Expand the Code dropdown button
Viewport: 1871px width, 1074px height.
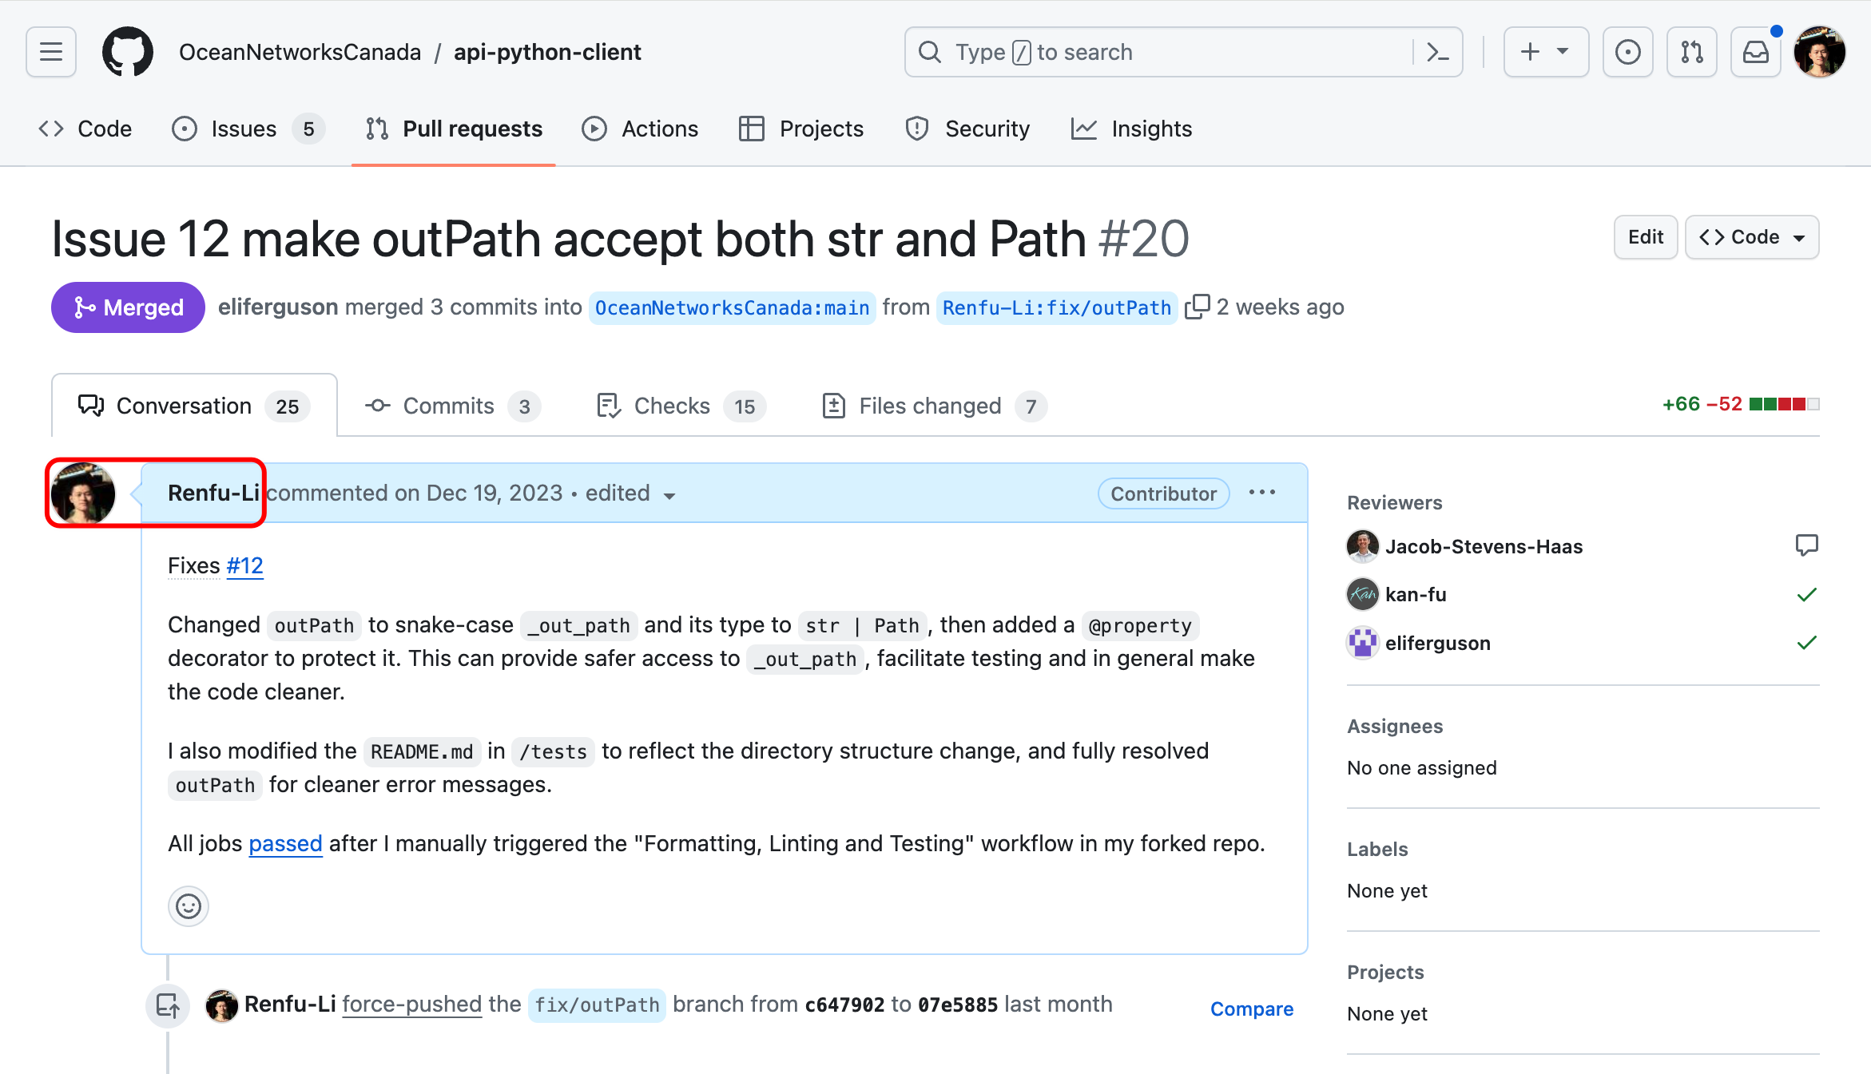tap(1751, 237)
